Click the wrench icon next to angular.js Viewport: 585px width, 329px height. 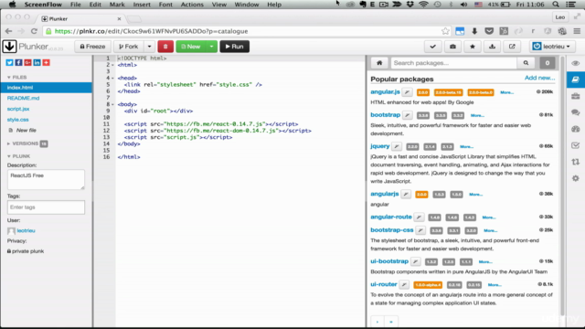coord(407,92)
